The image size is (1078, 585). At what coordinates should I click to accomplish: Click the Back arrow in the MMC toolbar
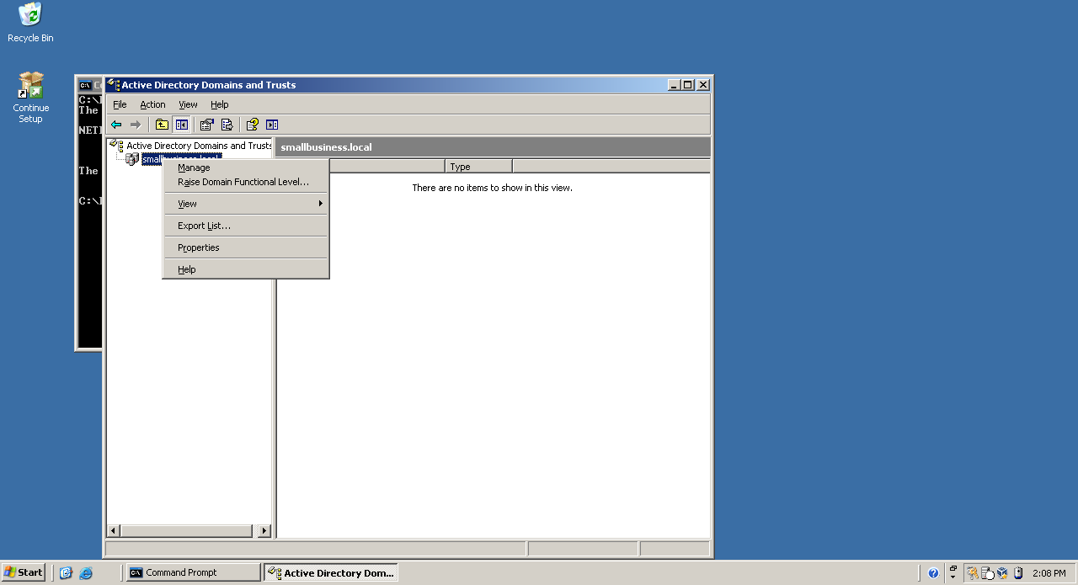[x=116, y=125]
